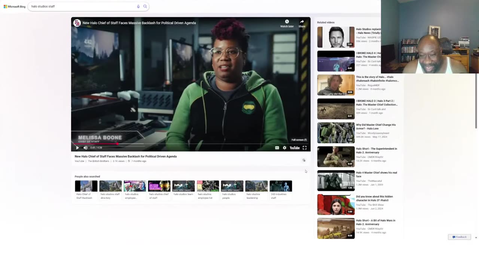
Task: Click the '3.1K views' text under the video
Action: [119, 161]
